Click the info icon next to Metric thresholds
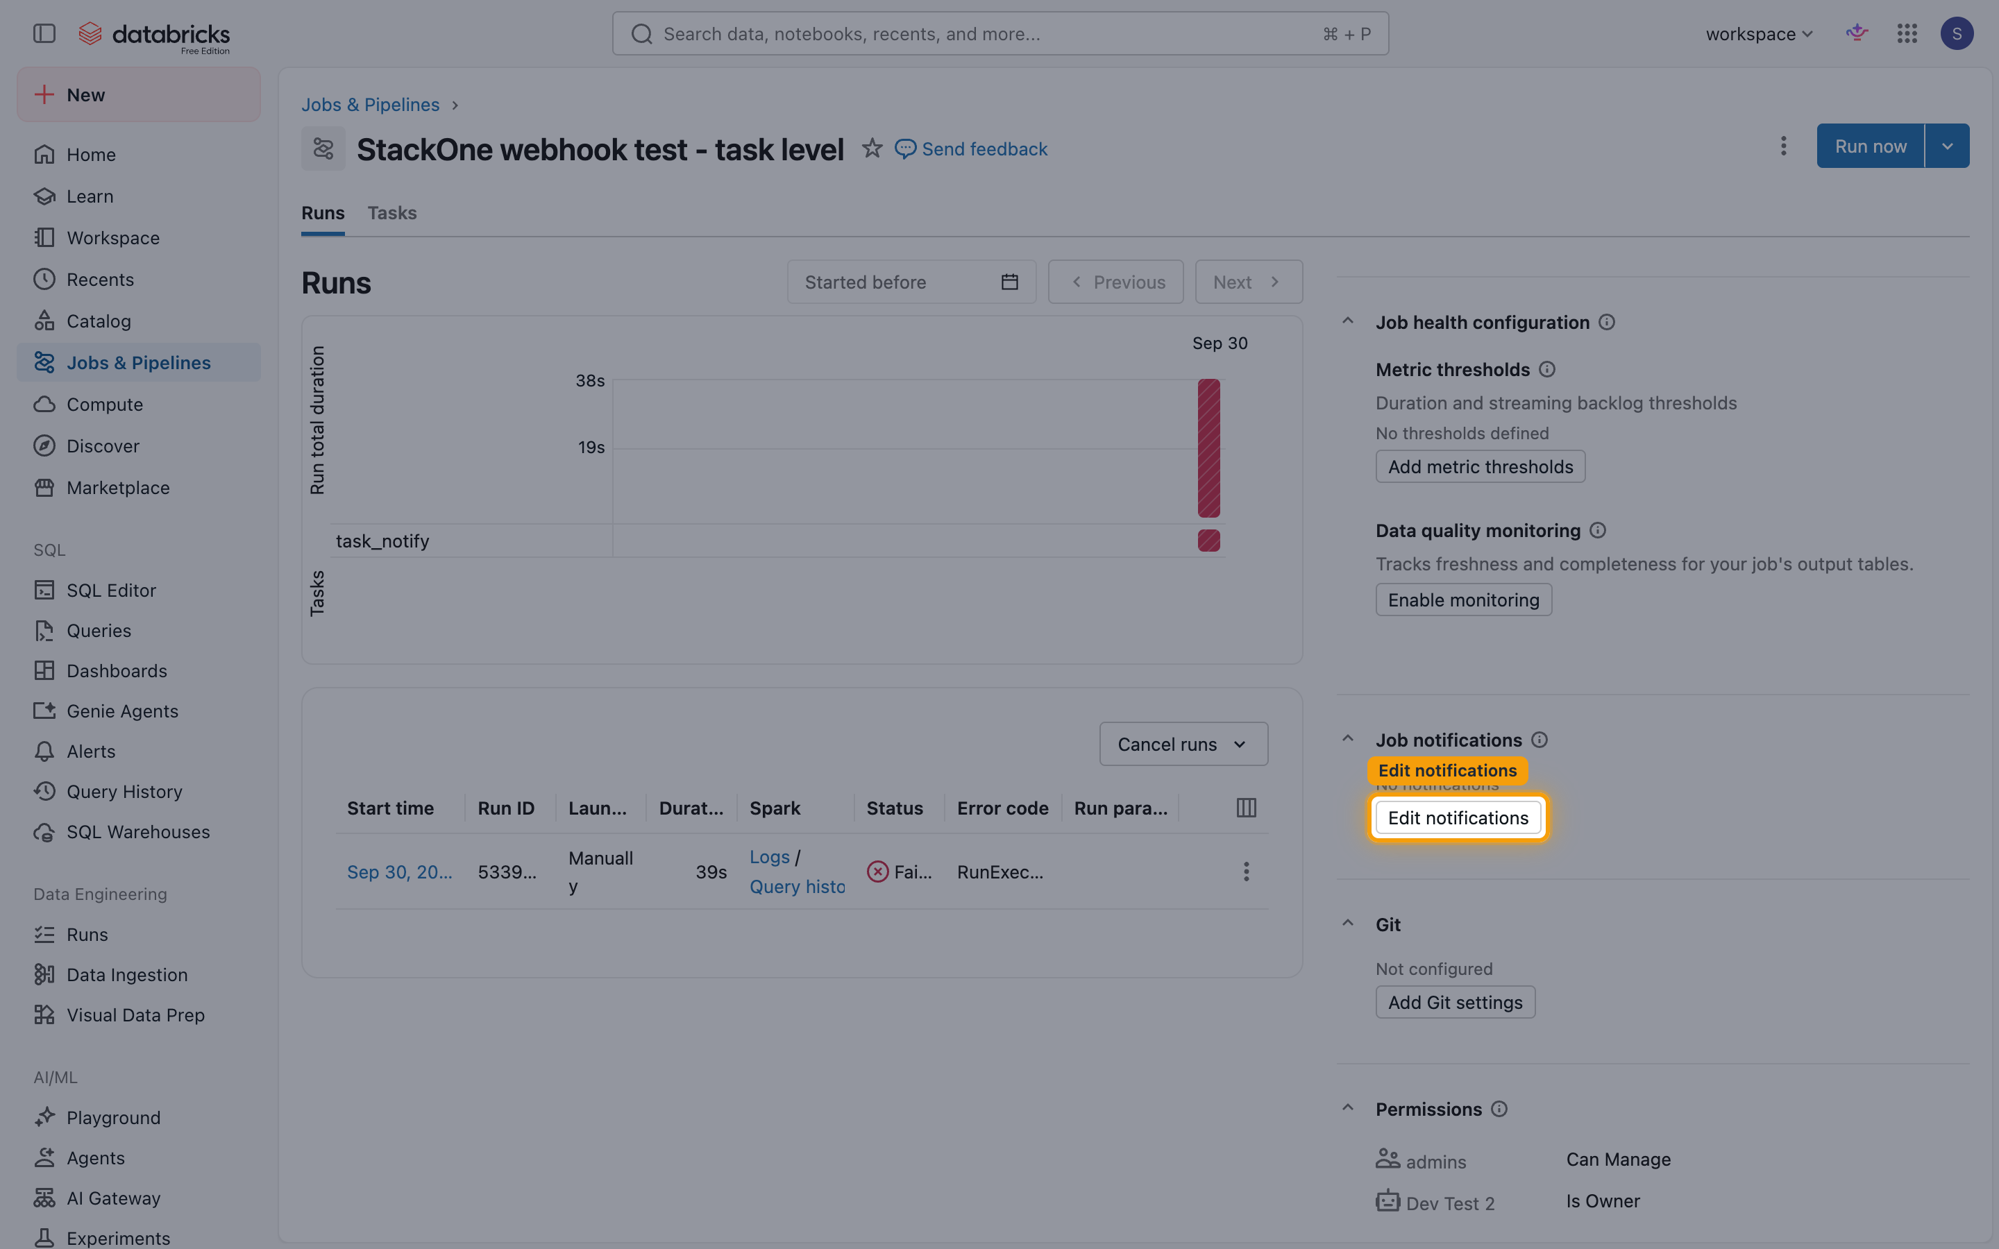 pos(1546,369)
